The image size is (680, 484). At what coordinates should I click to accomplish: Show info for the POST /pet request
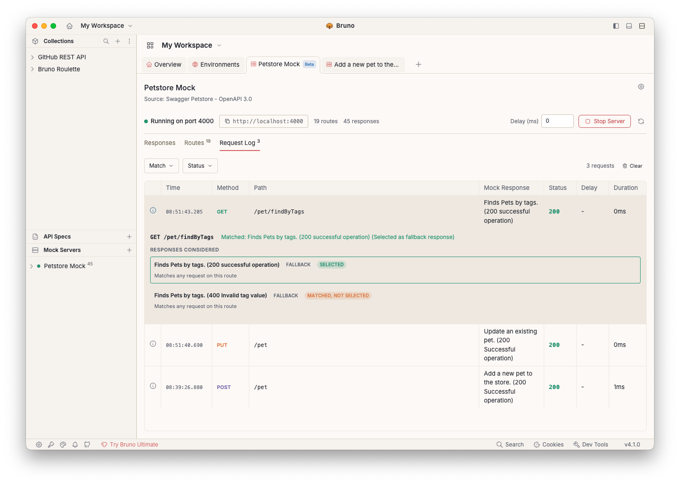pyautogui.click(x=153, y=386)
